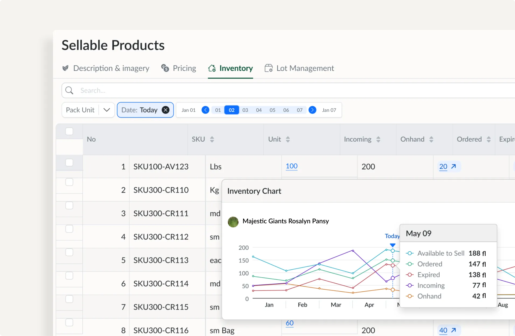Click inside the Search input field

pyautogui.click(x=162, y=90)
